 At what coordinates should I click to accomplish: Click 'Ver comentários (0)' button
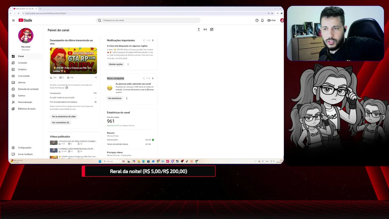[60, 123]
